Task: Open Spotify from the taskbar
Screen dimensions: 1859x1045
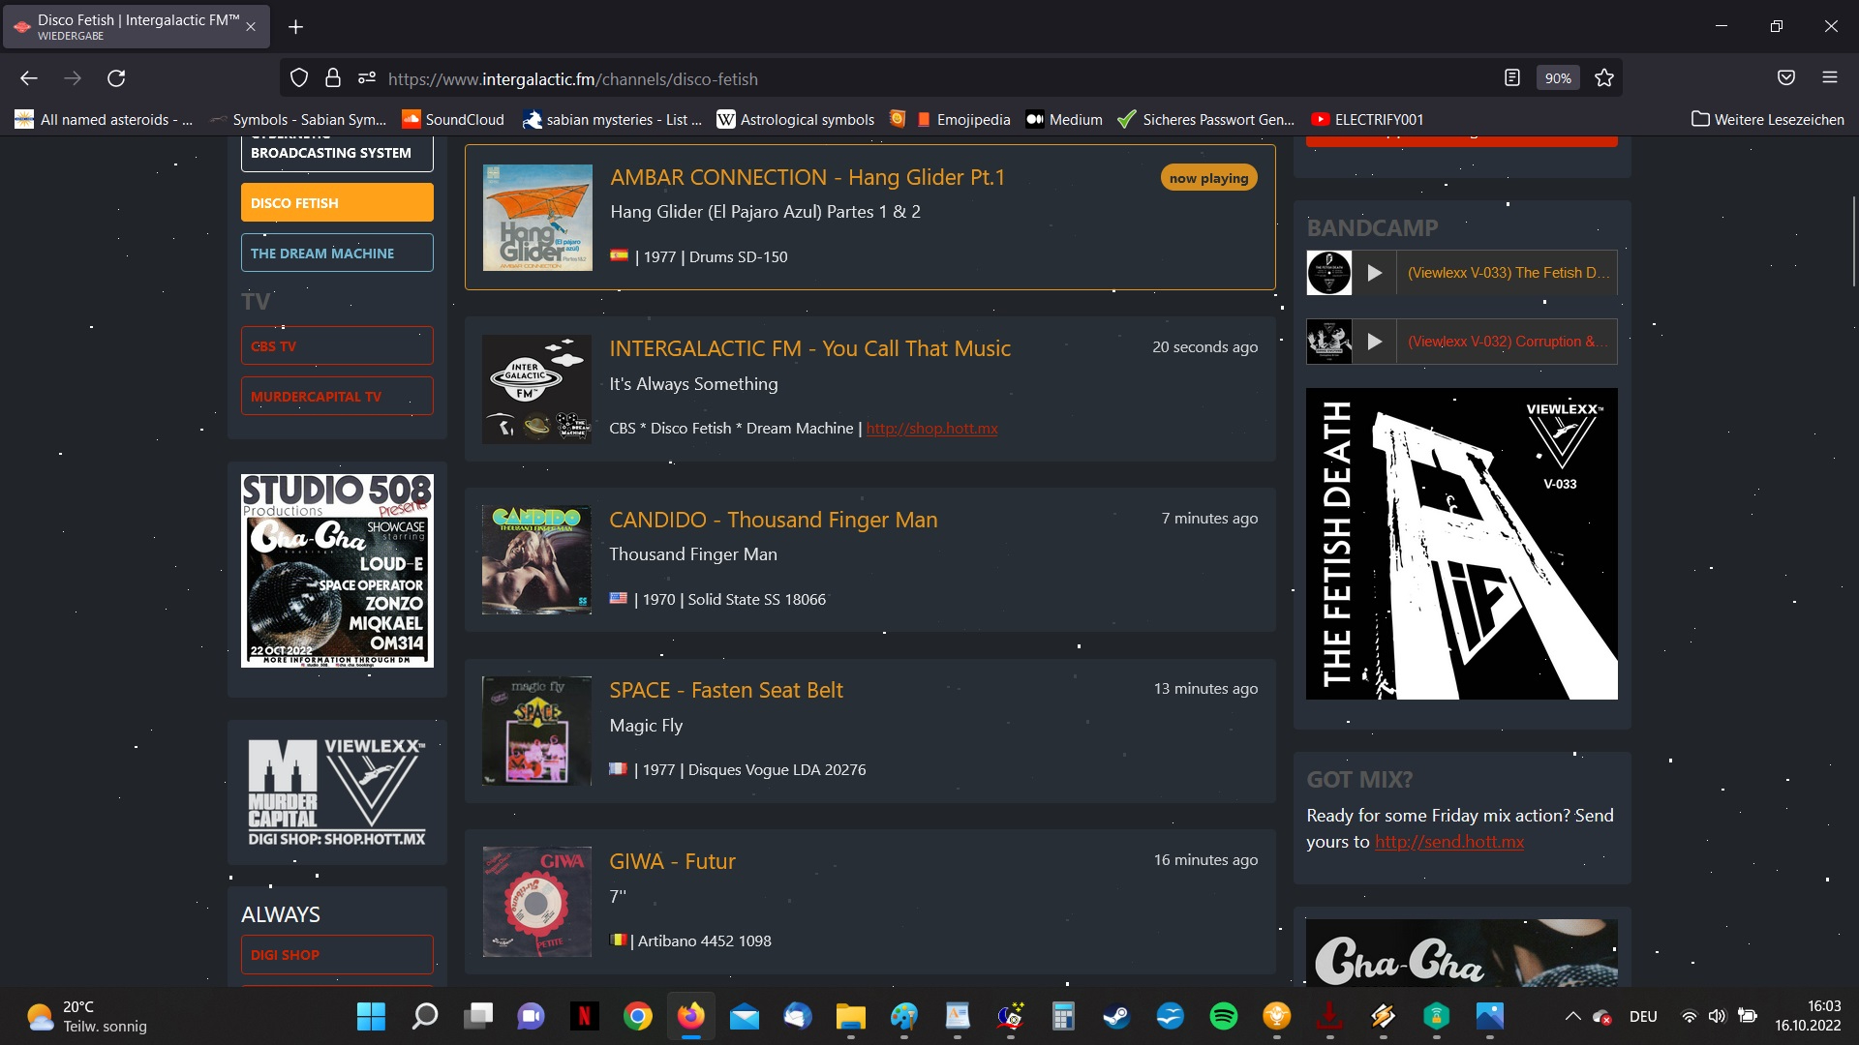Action: point(1223,1016)
